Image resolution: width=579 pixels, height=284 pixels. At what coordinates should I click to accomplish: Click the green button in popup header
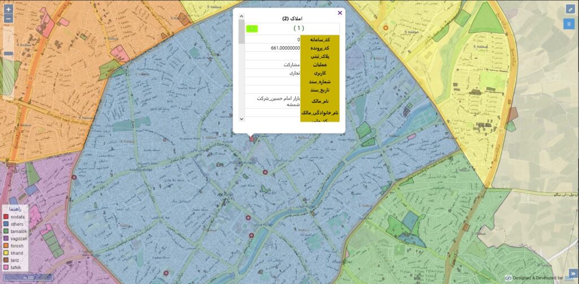point(252,28)
